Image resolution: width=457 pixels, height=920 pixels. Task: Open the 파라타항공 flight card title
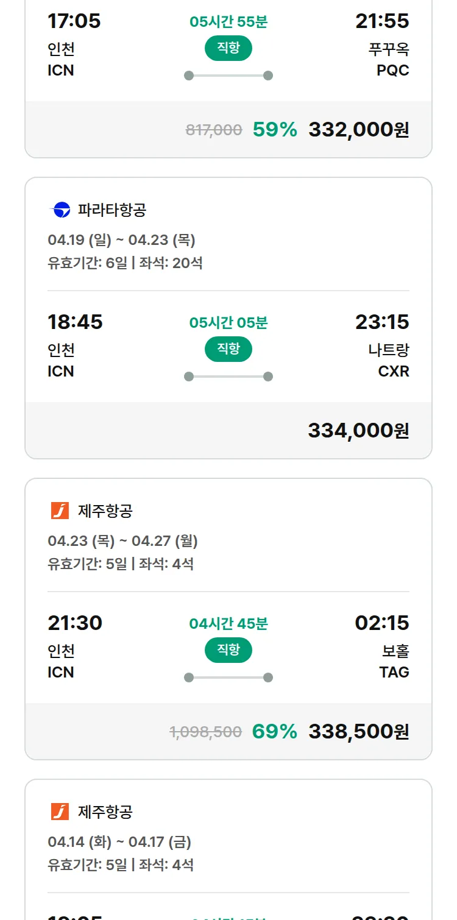click(x=112, y=210)
